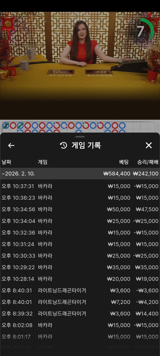This screenshot has height=356, width=160.
Task: Open the 오후 10:34:04 바카라 record
Action: [x=80, y=221]
